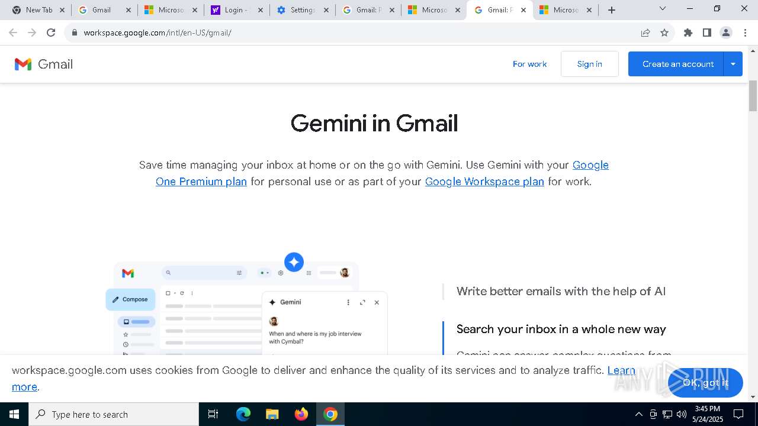Click the Chrome taskbar icon
Viewport: 758px width, 426px height.
[330, 414]
